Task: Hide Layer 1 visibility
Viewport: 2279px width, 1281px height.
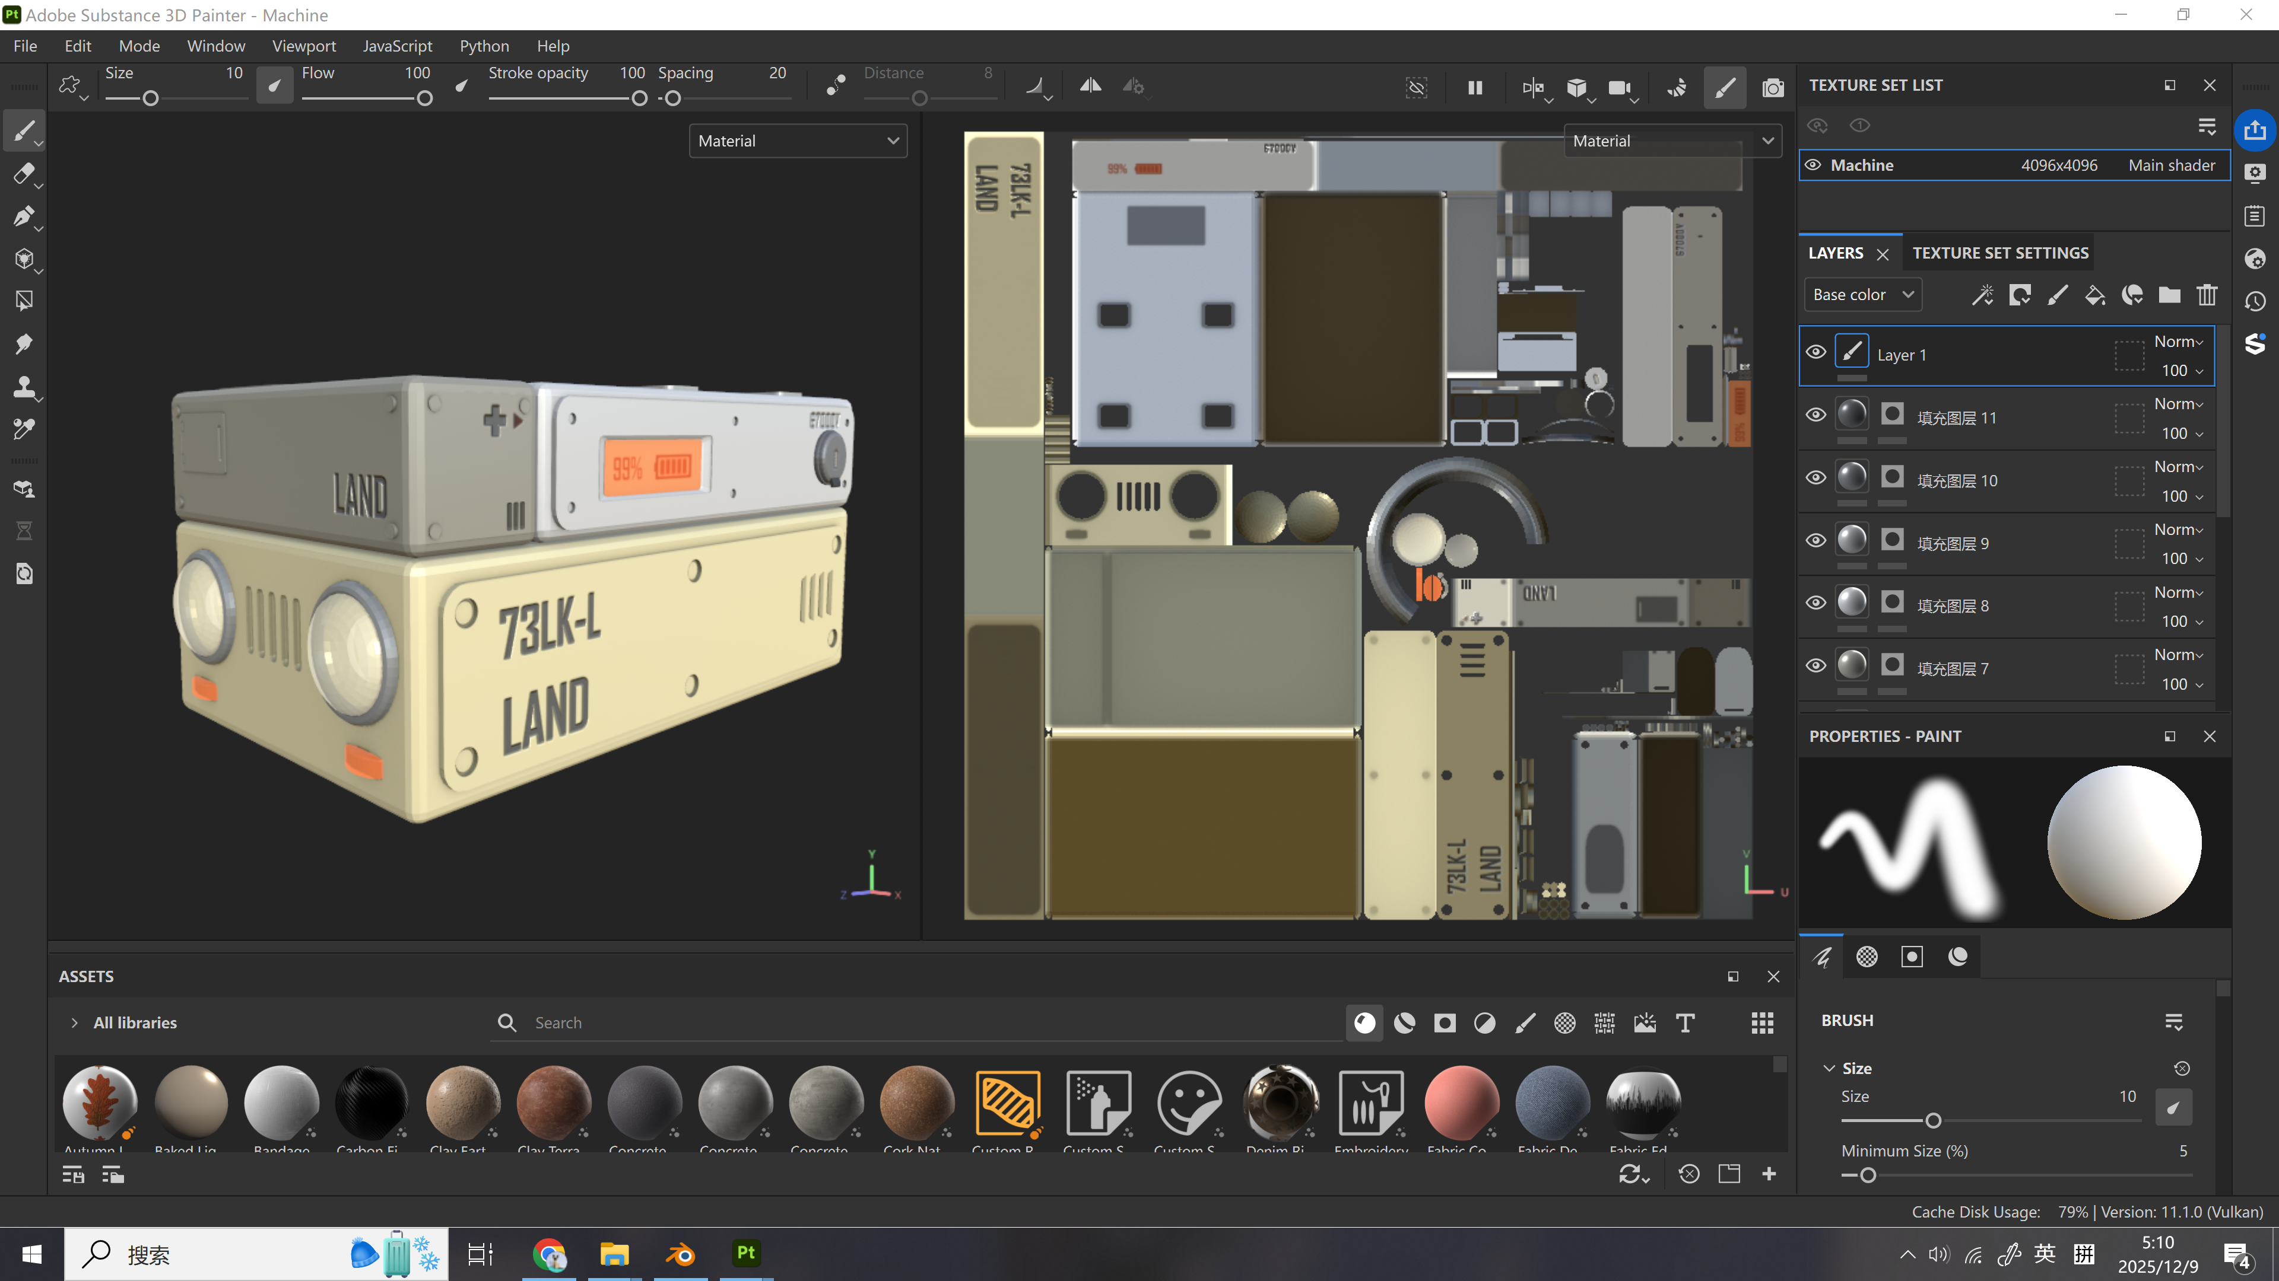Action: (x=1815, y=353)
